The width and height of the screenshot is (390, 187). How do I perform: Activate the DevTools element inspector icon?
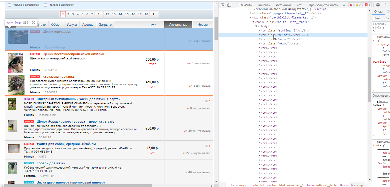click(223, 5)
